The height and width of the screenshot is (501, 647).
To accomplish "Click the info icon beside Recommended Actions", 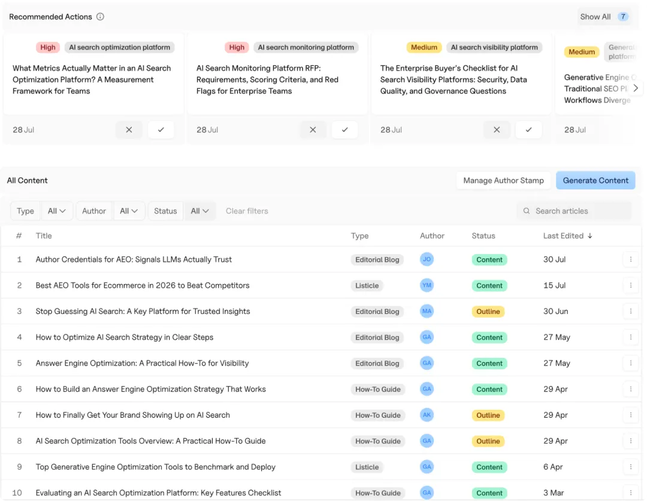I will click(100, 17).
